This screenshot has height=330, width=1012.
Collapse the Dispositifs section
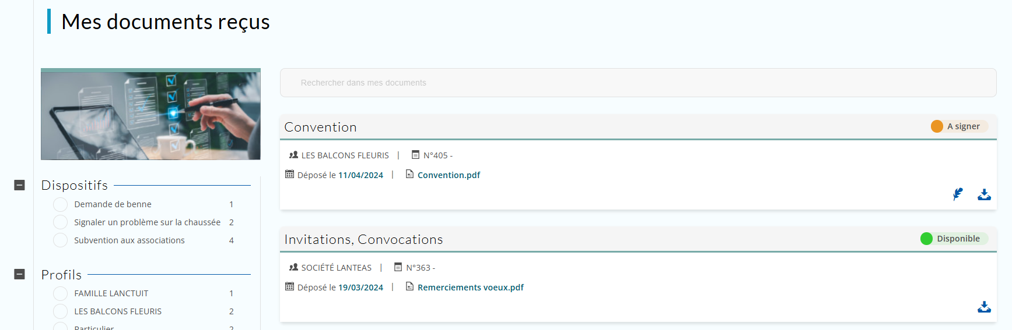[19, 185]
